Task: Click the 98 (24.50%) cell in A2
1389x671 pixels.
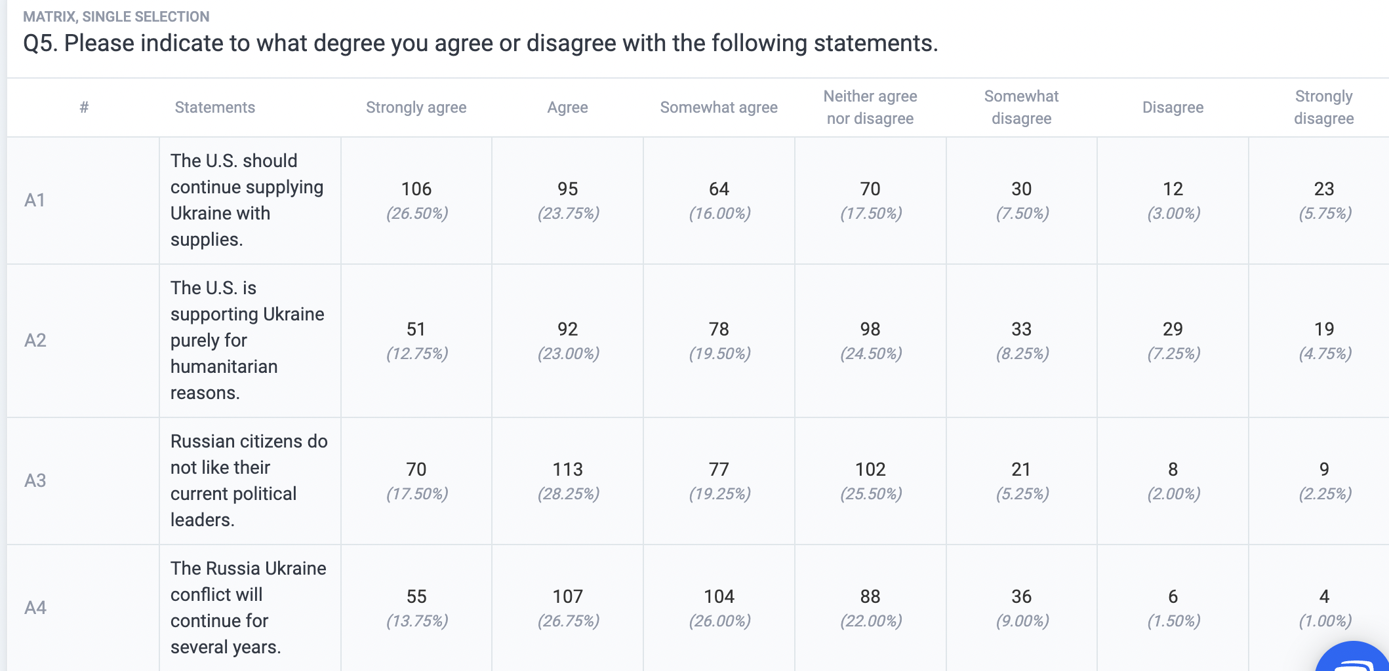Action: click(870, 341)
